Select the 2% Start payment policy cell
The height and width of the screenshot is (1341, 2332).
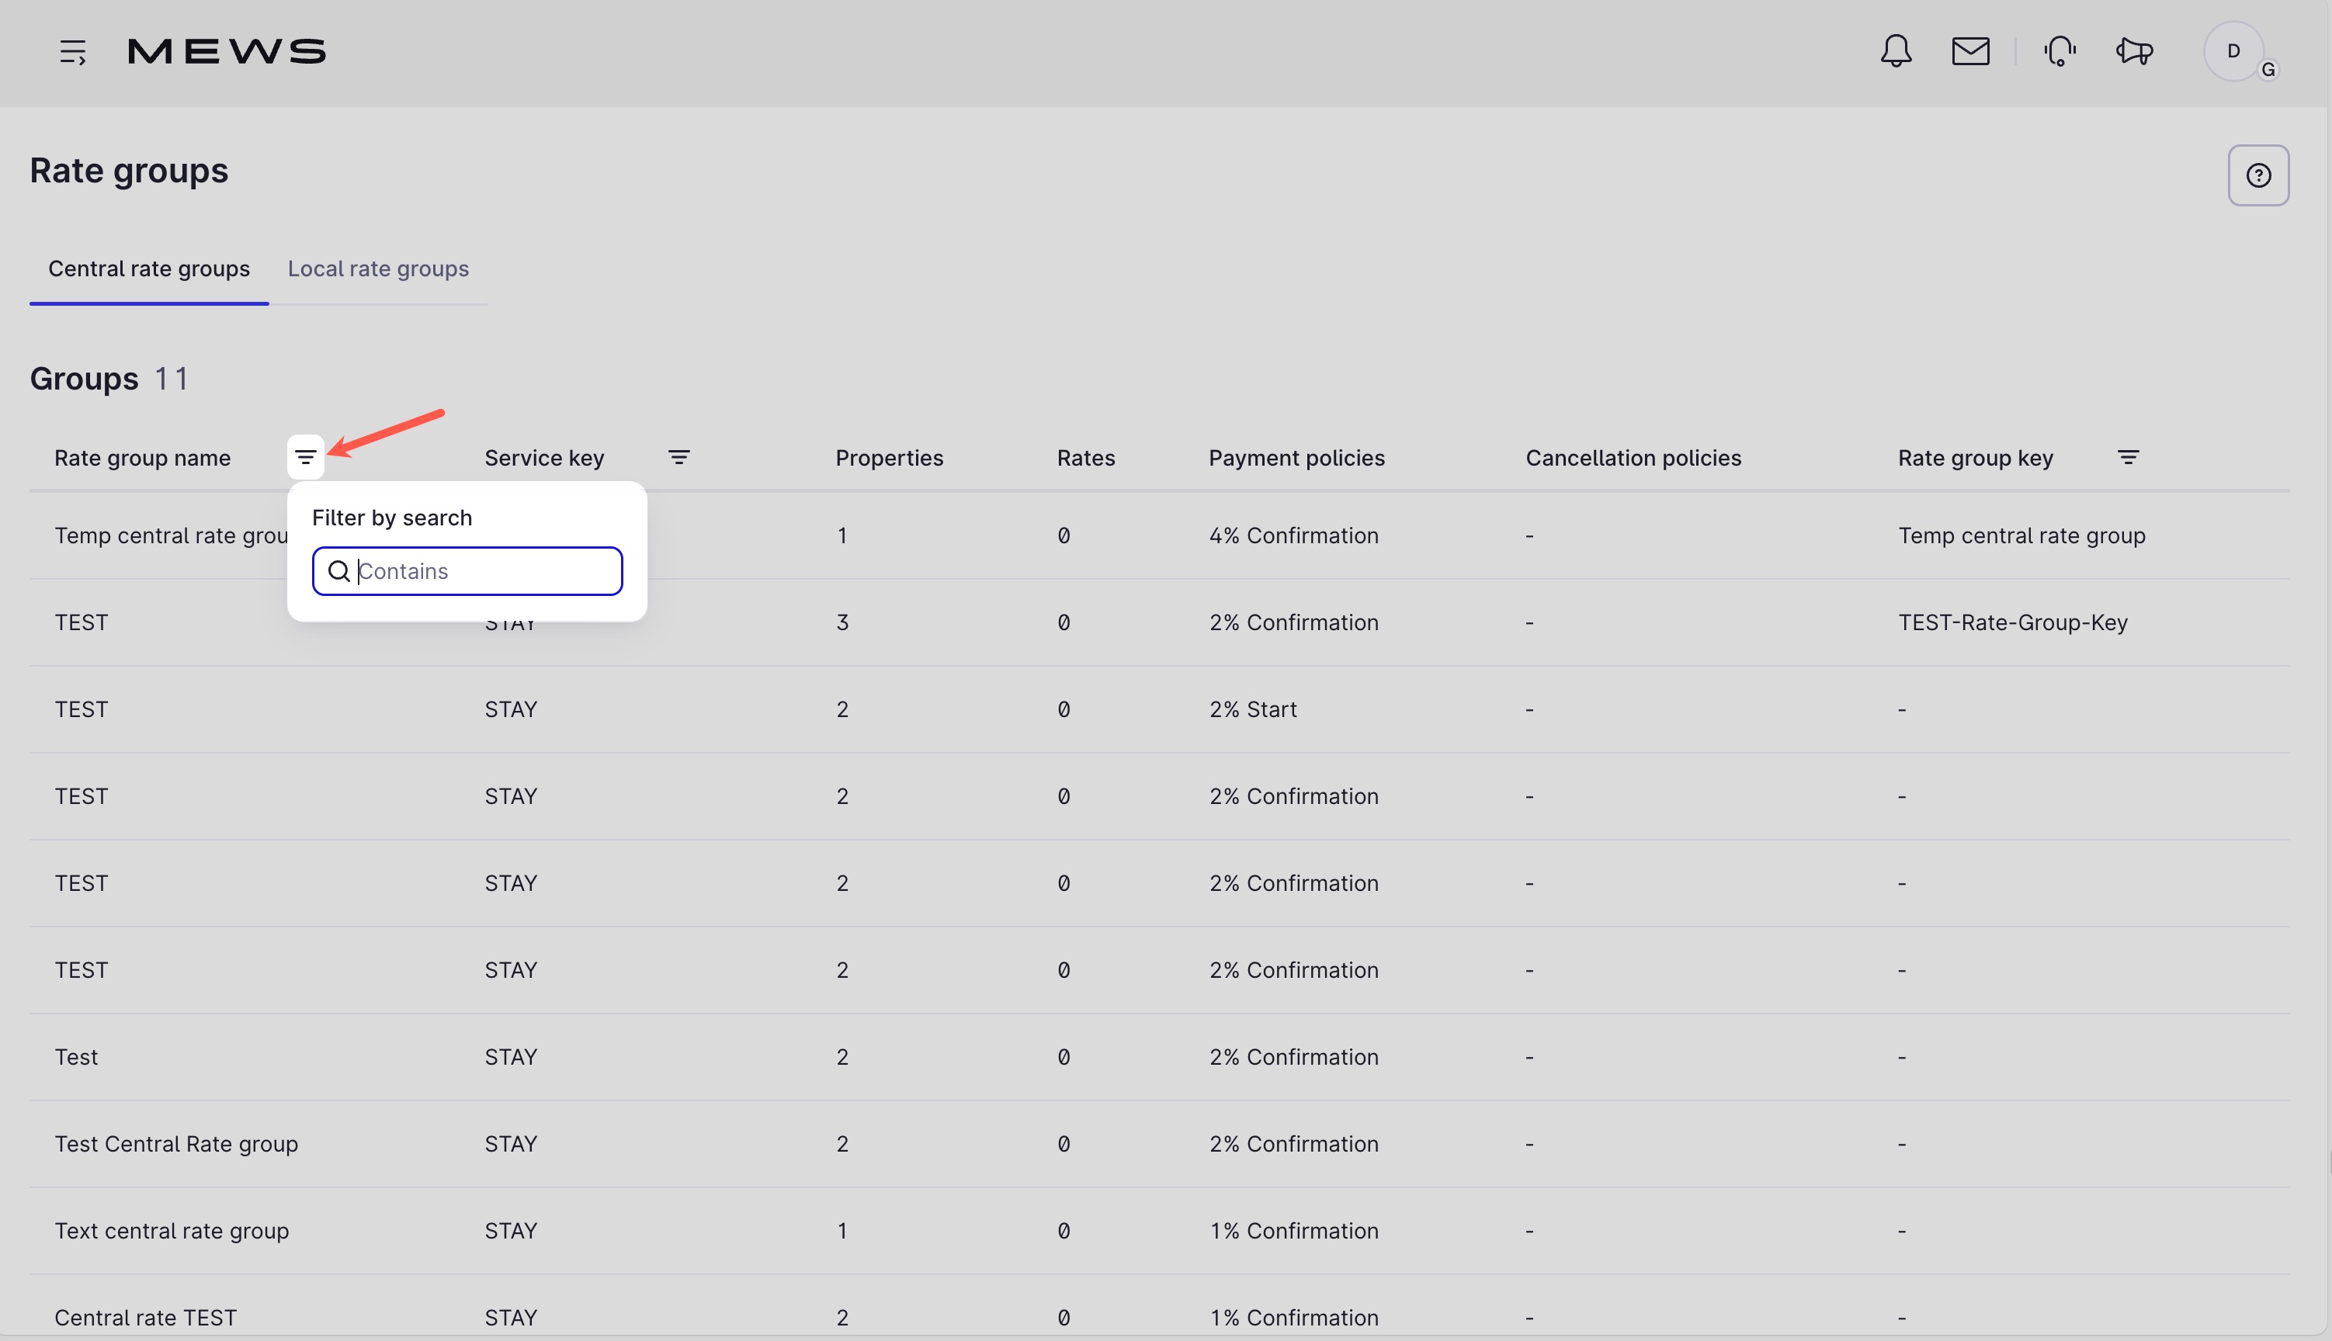1253,709
